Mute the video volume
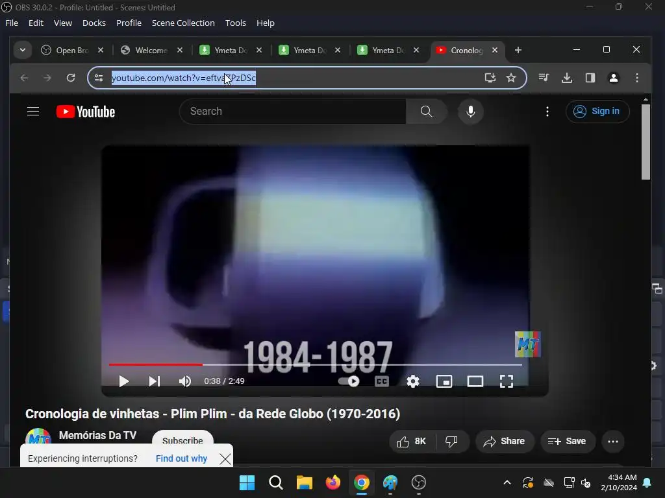Screen dimensions: 665x498 (x=185, y=381)
